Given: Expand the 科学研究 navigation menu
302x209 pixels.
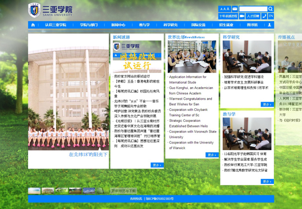Looking at the screenshot, I should (171, 25).
